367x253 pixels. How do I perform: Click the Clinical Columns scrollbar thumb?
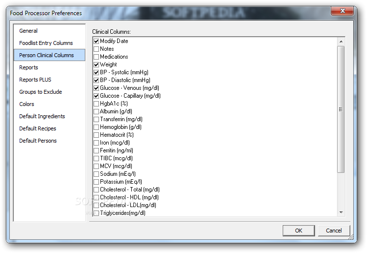(341, 109)
